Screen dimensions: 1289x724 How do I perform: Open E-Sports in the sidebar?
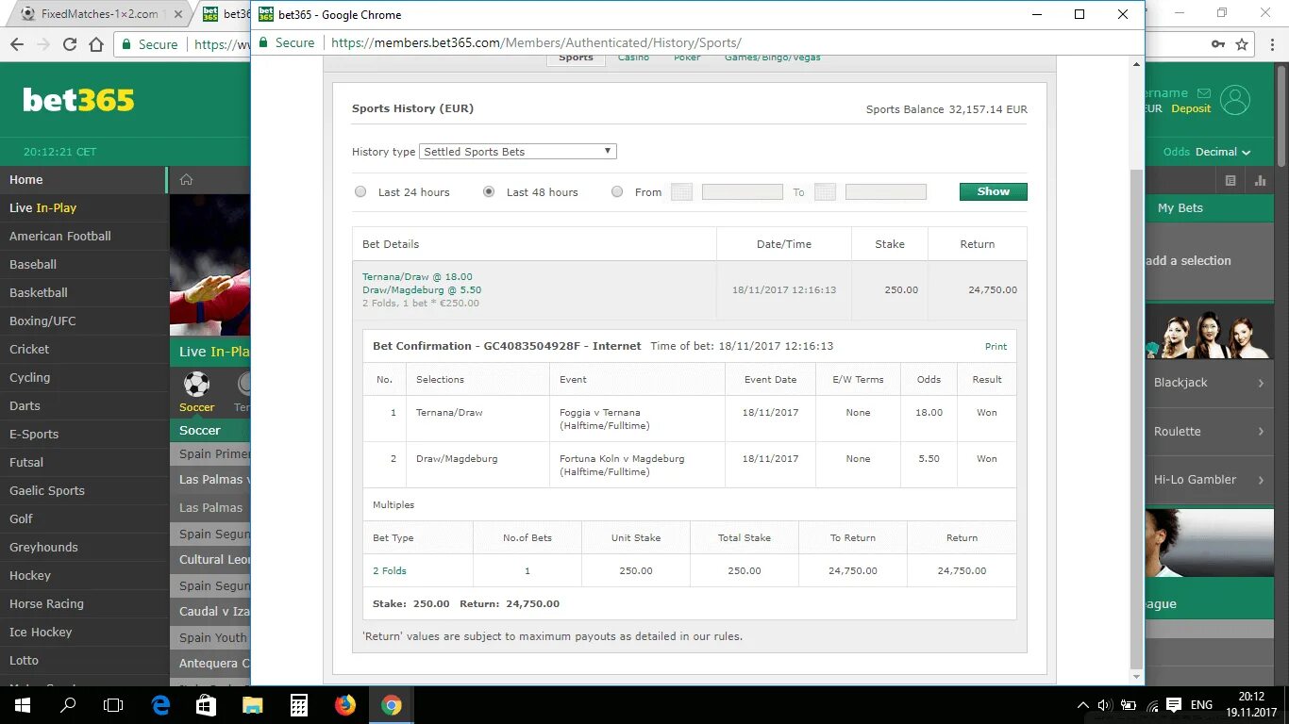pyautogui.click(x=84, y=435)
